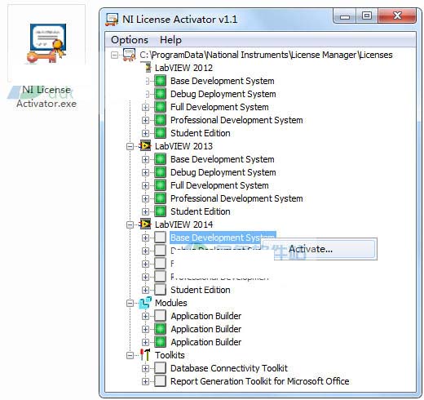424x400 pixels.
Task: Select the Licenses path root label
Action: [x=266, y=55]
